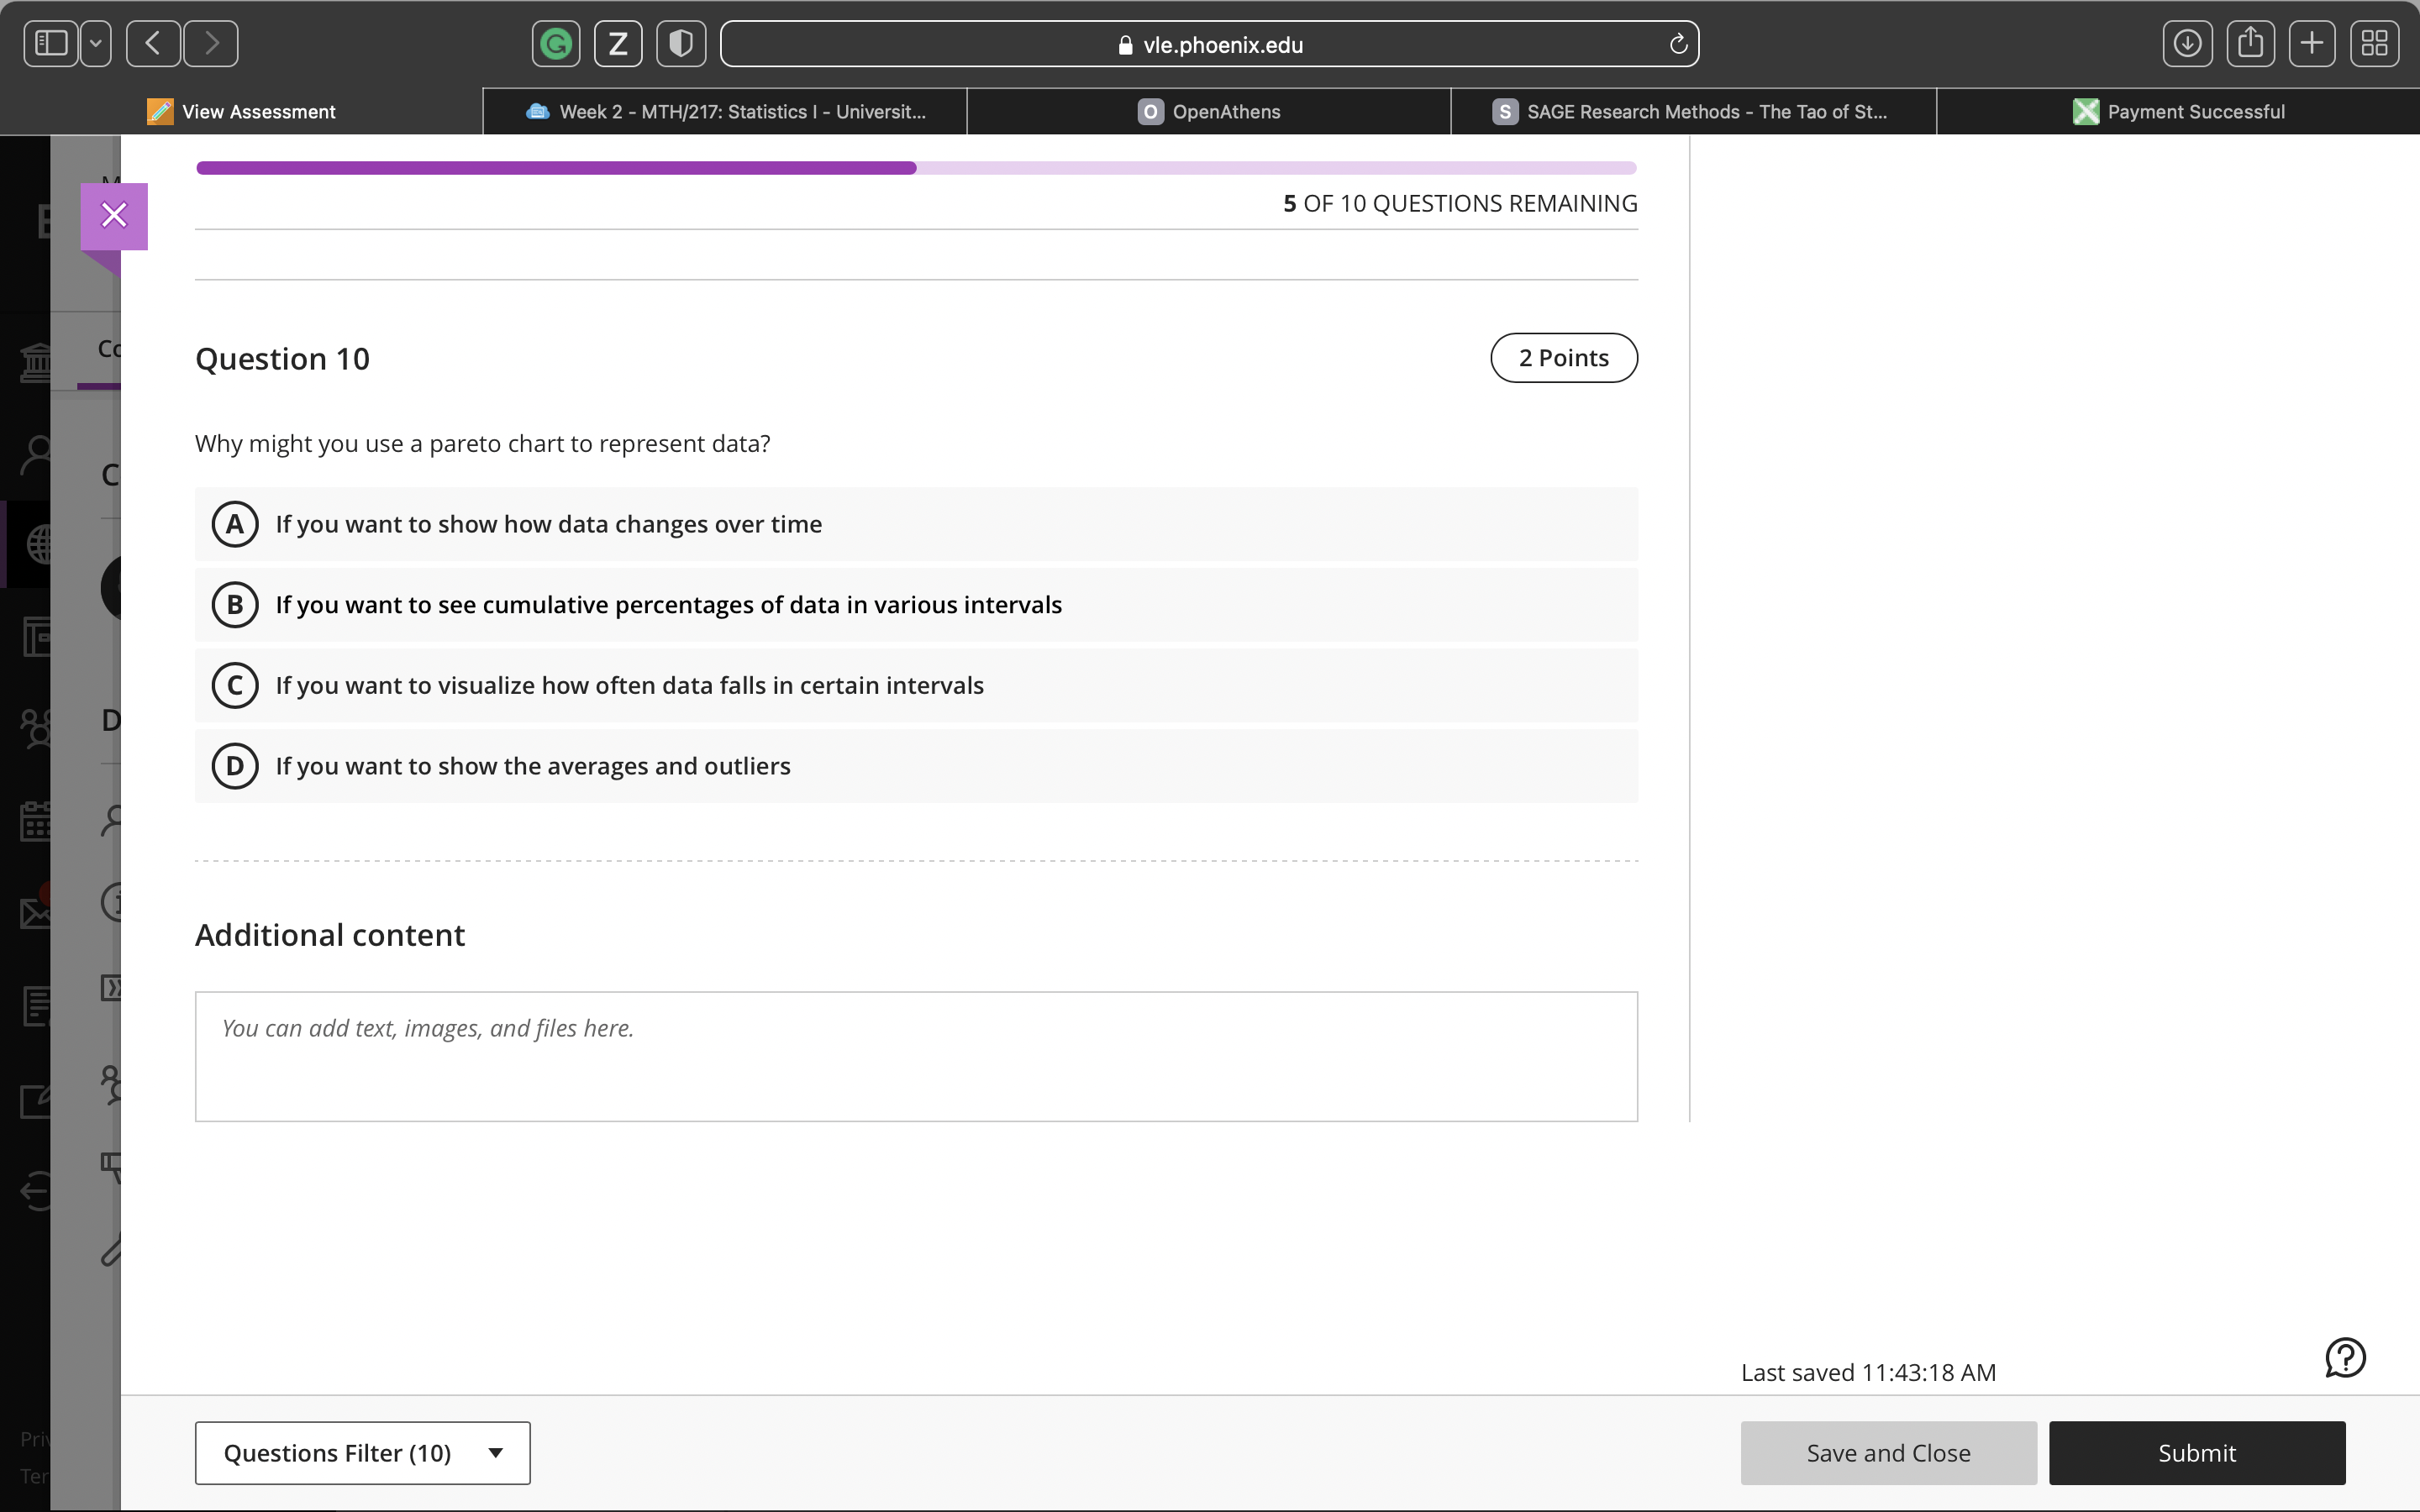
Task: Click the quiz progress bar
Action: [x=916, y=167]
